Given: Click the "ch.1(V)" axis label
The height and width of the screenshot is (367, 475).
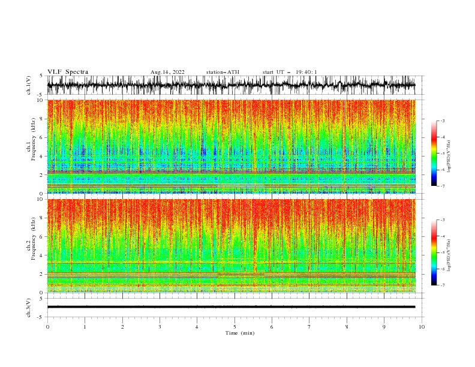Looking at the screenshot, I should [x=29, y=85].
